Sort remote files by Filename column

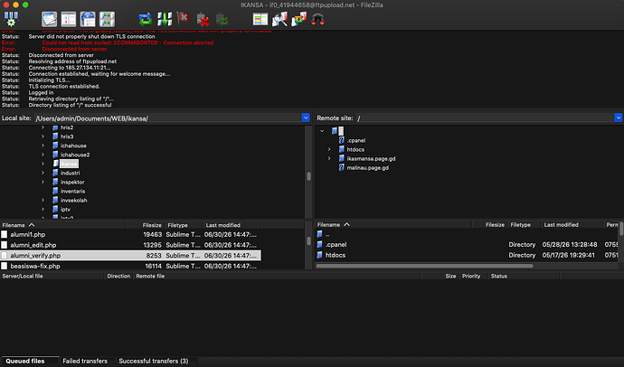tap(393, 225)
